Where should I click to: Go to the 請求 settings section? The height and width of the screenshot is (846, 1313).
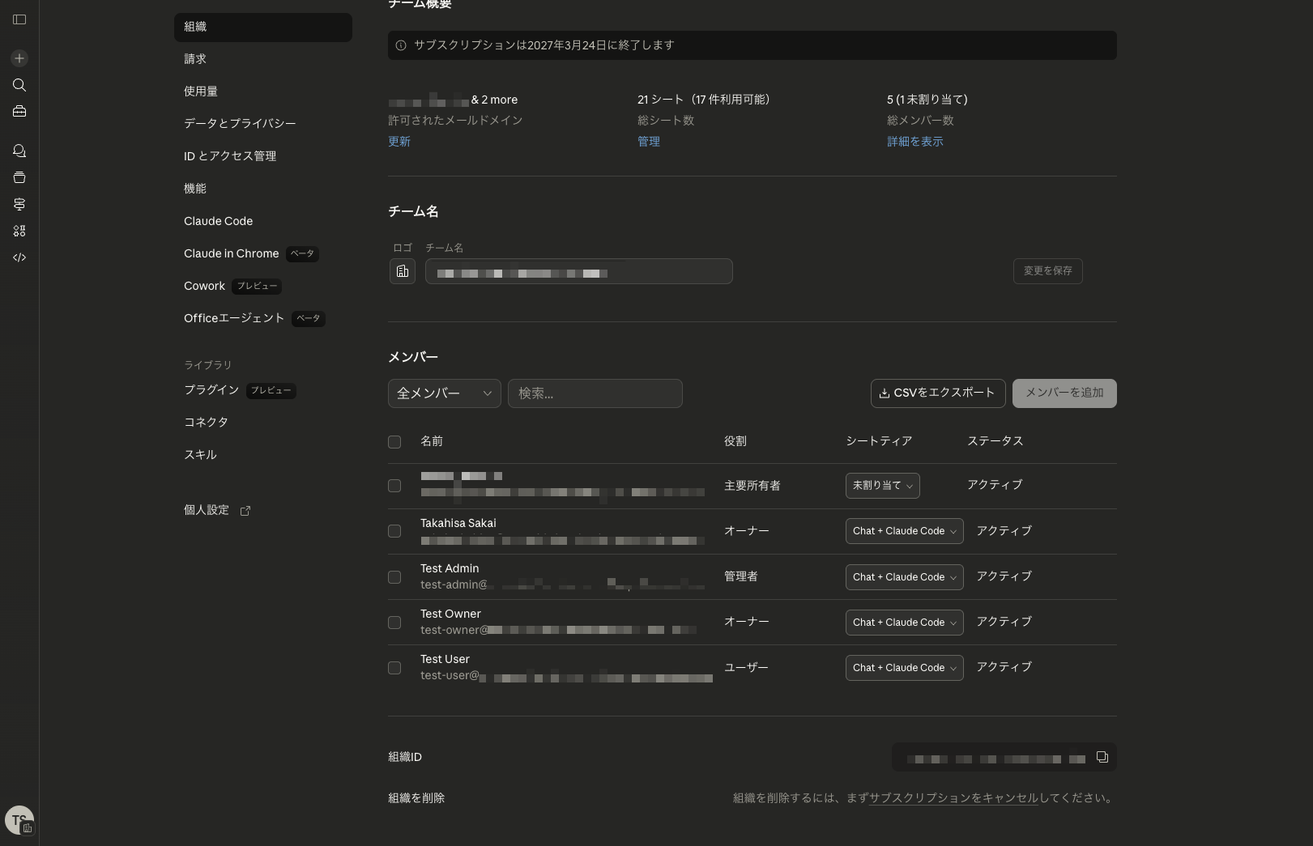[x=195, y=59]
